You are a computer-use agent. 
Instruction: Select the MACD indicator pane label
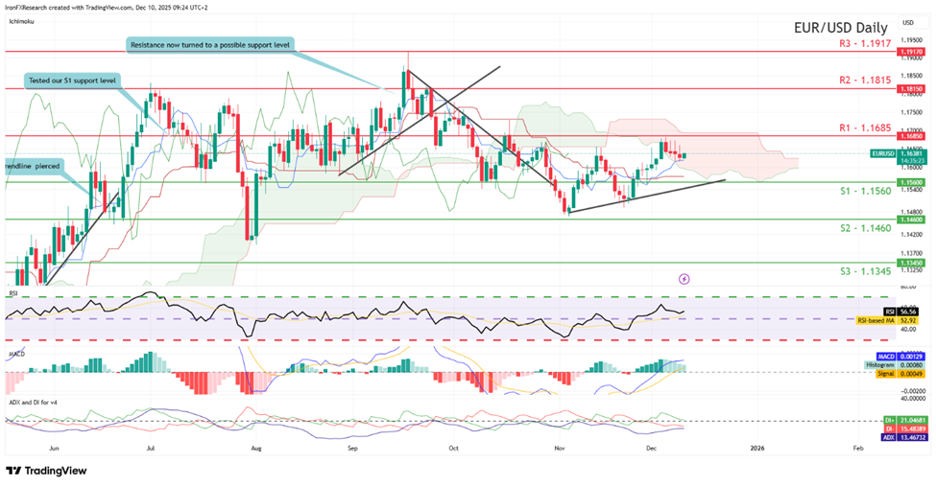[x=14, y=355]
